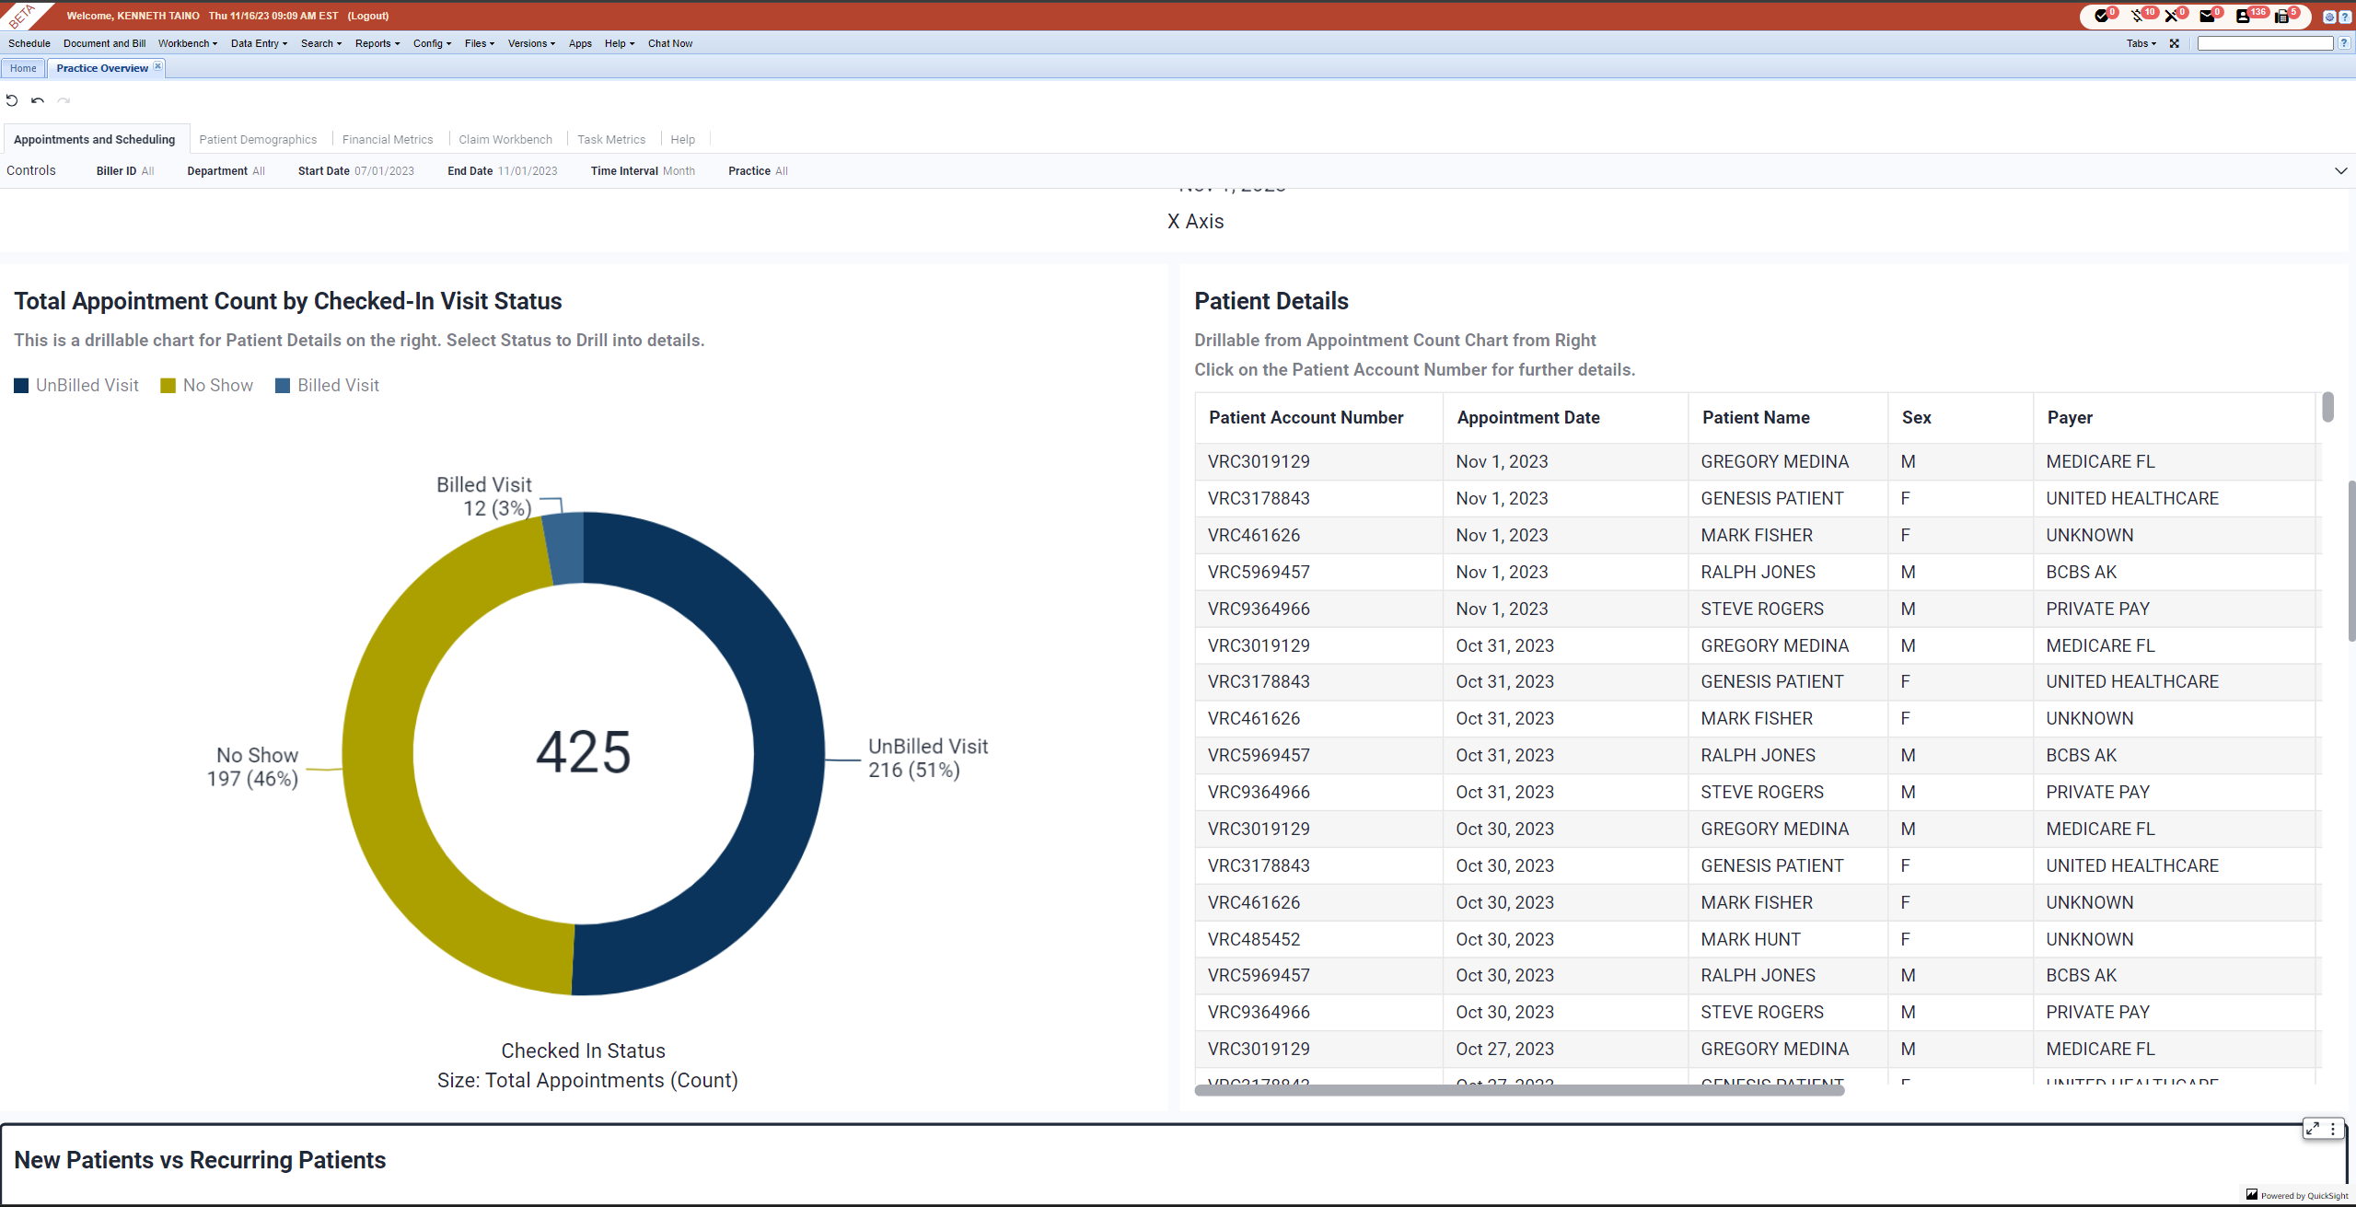Switch to the Claim Workbench tab
Screen dimensions: 2356x1207
505,140
